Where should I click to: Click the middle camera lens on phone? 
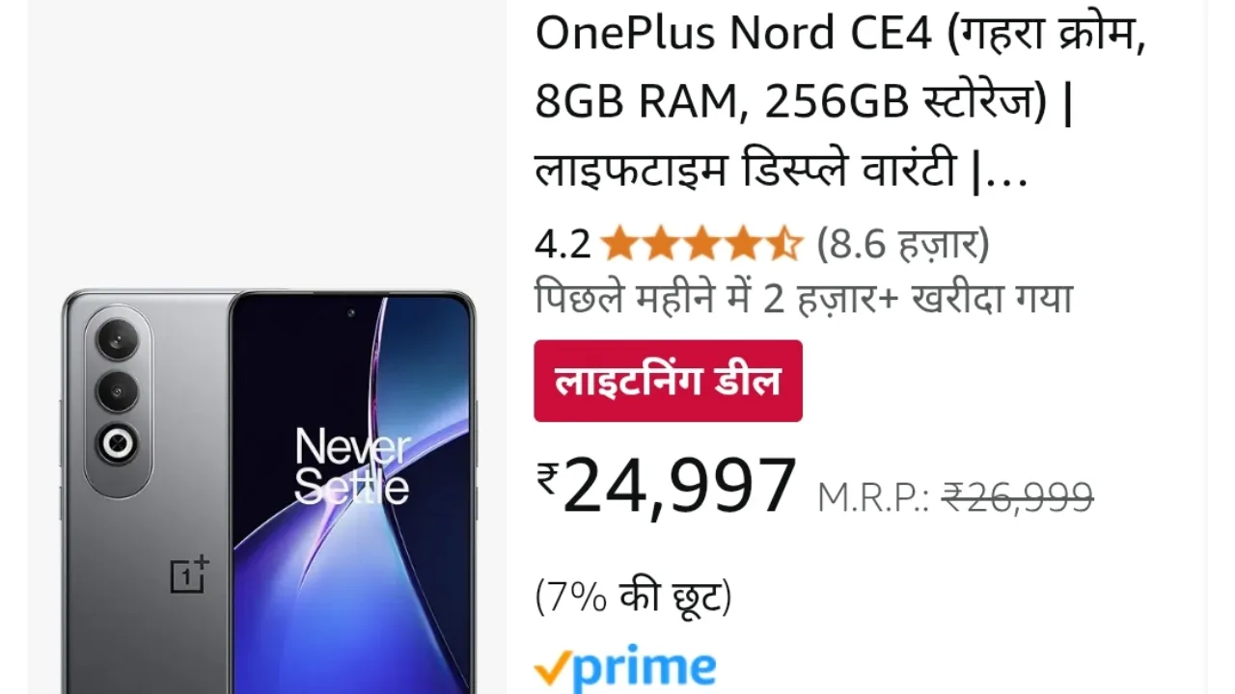tap(118, 391)
